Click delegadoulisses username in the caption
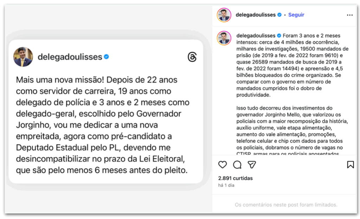This screenshot has height=219, width=360. (x=256, y=36)
